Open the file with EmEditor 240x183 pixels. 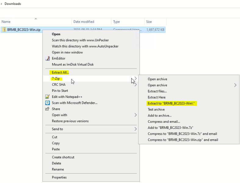pos(58,58)
